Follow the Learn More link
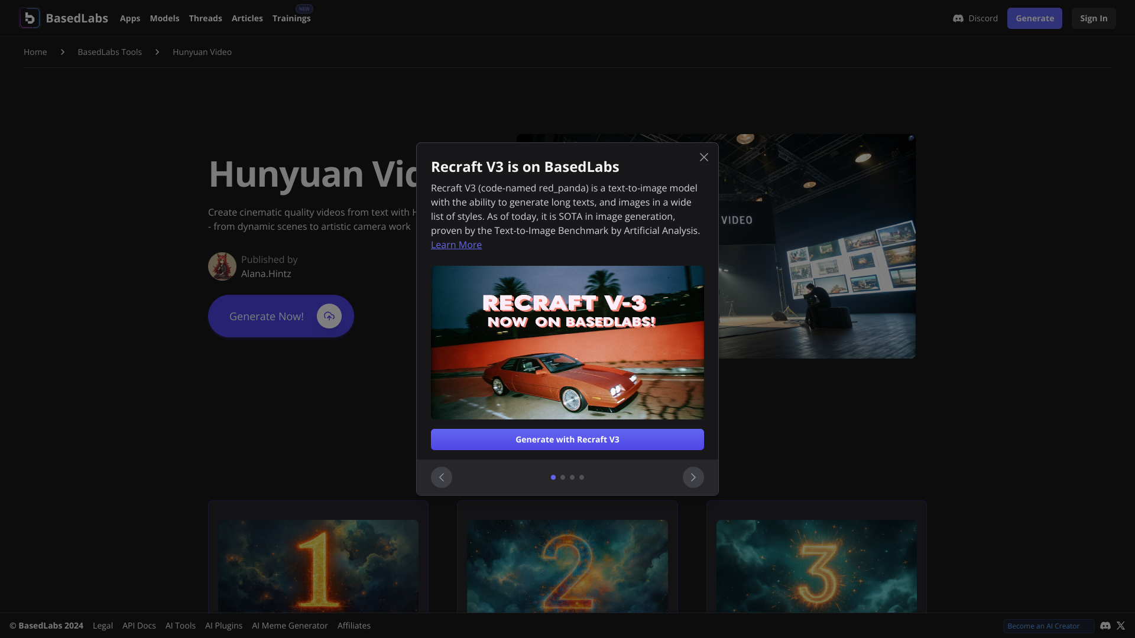 456,245
